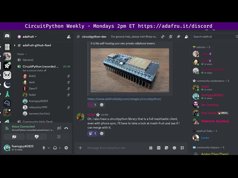Open GIF picker in message bar
The image size is (238, 178).
pyautogui.click(x=159, y=148)
